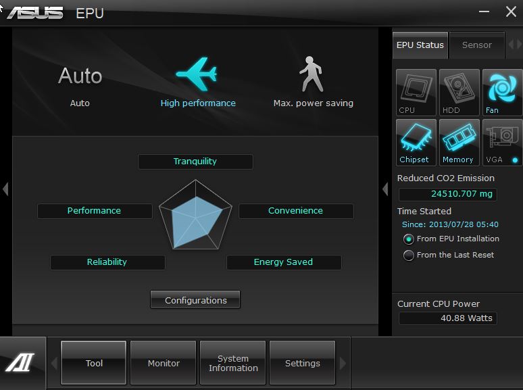Open the Memory status tile
The image size is (523, 390).
459,143
